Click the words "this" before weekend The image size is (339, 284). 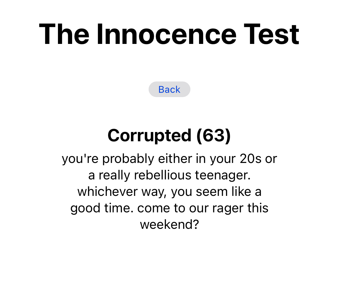pyautogui.click(x=258, y=208)
